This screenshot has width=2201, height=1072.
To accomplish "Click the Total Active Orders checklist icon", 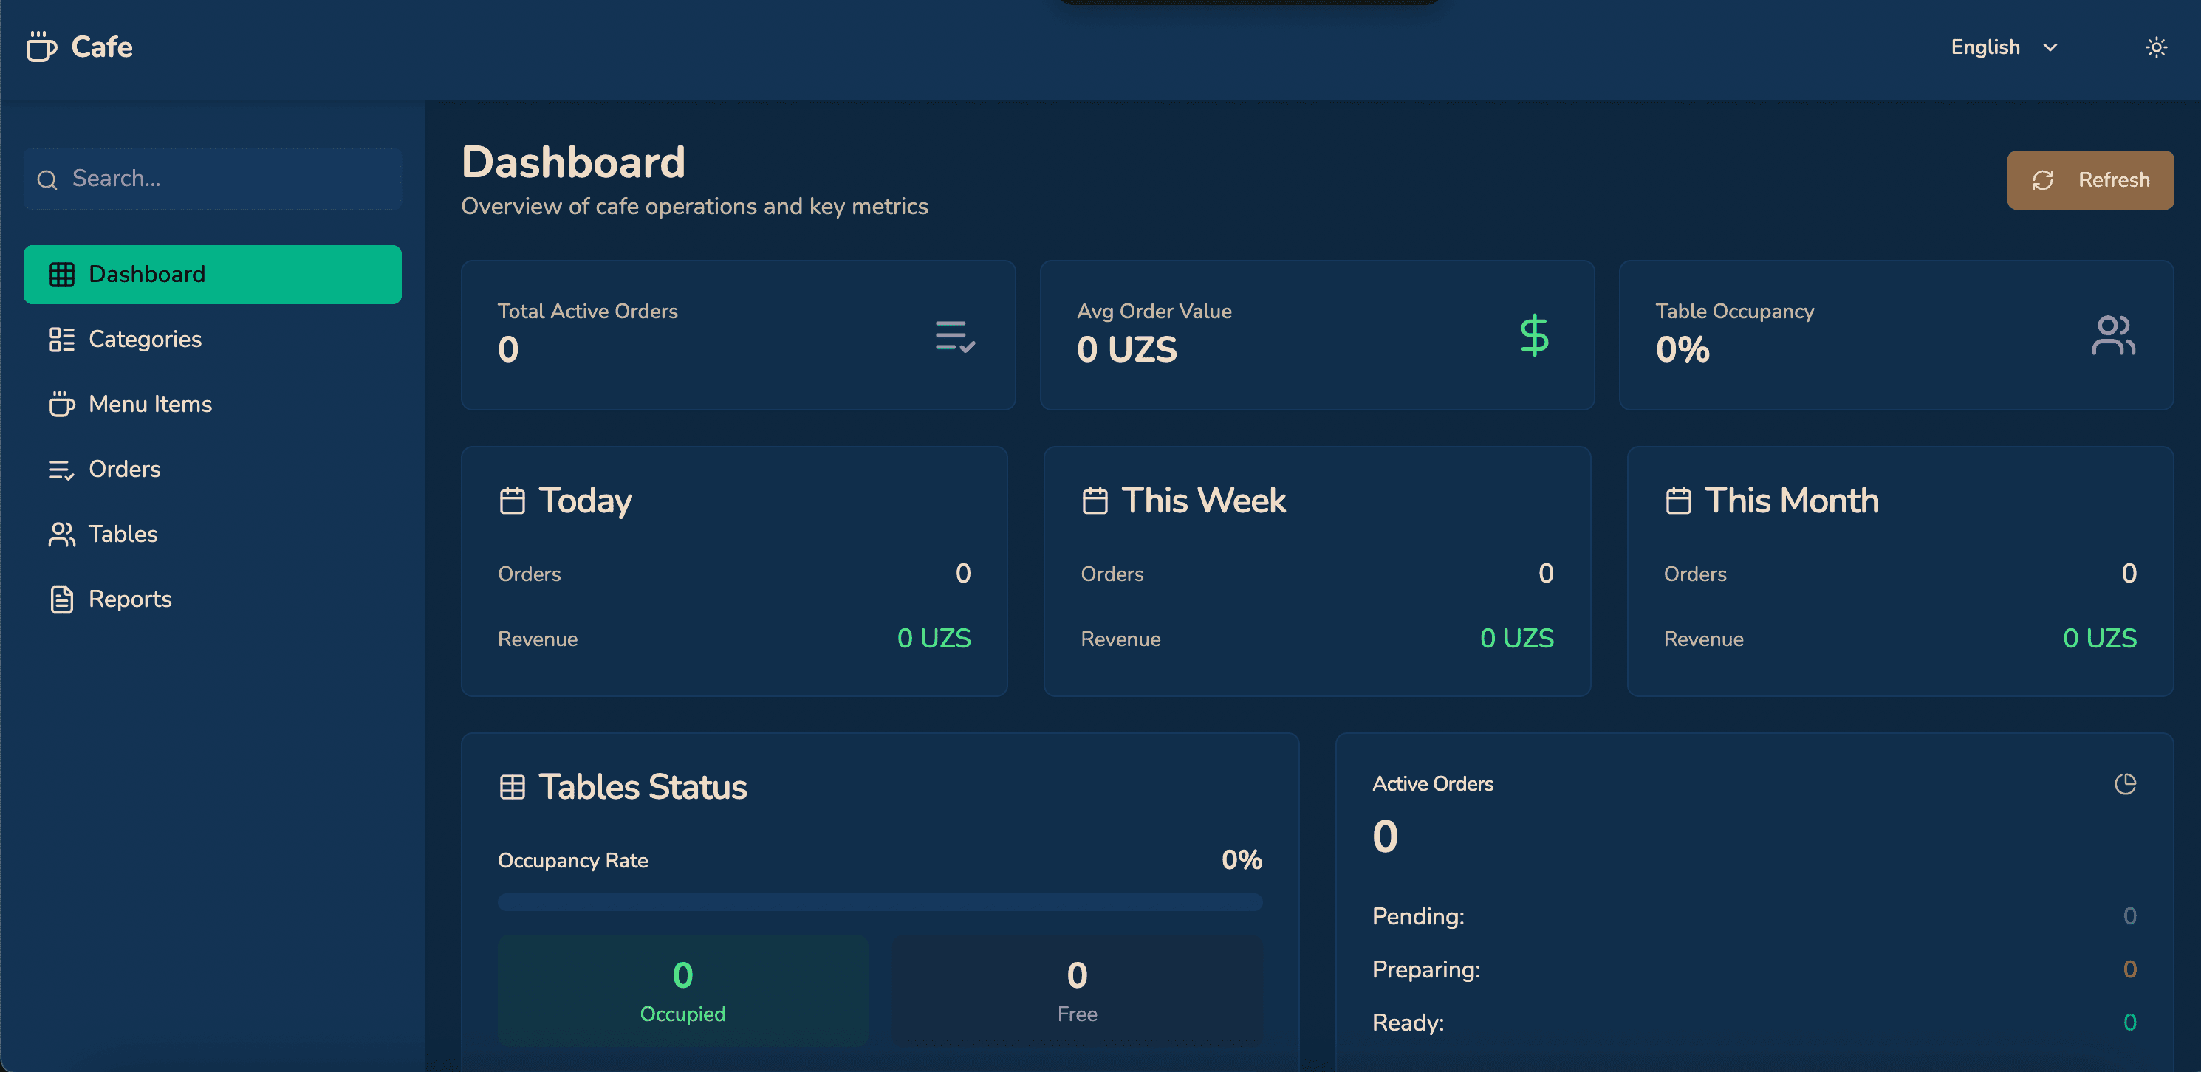I will tap(954, 336).
